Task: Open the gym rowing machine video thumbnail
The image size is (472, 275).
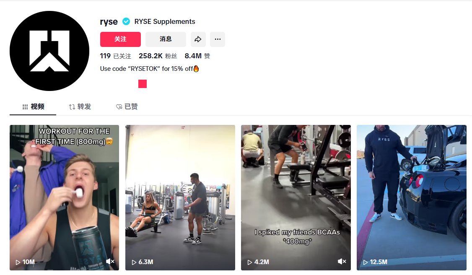Action: 180,198
